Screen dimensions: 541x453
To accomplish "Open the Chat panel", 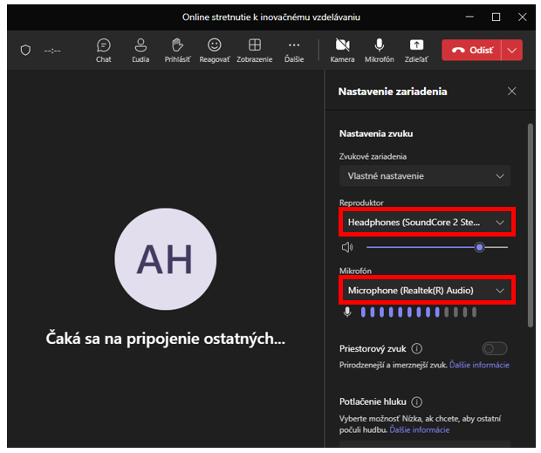I will (104, 51).
